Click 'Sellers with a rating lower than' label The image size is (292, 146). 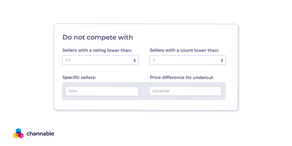click(x=97, y=51)
